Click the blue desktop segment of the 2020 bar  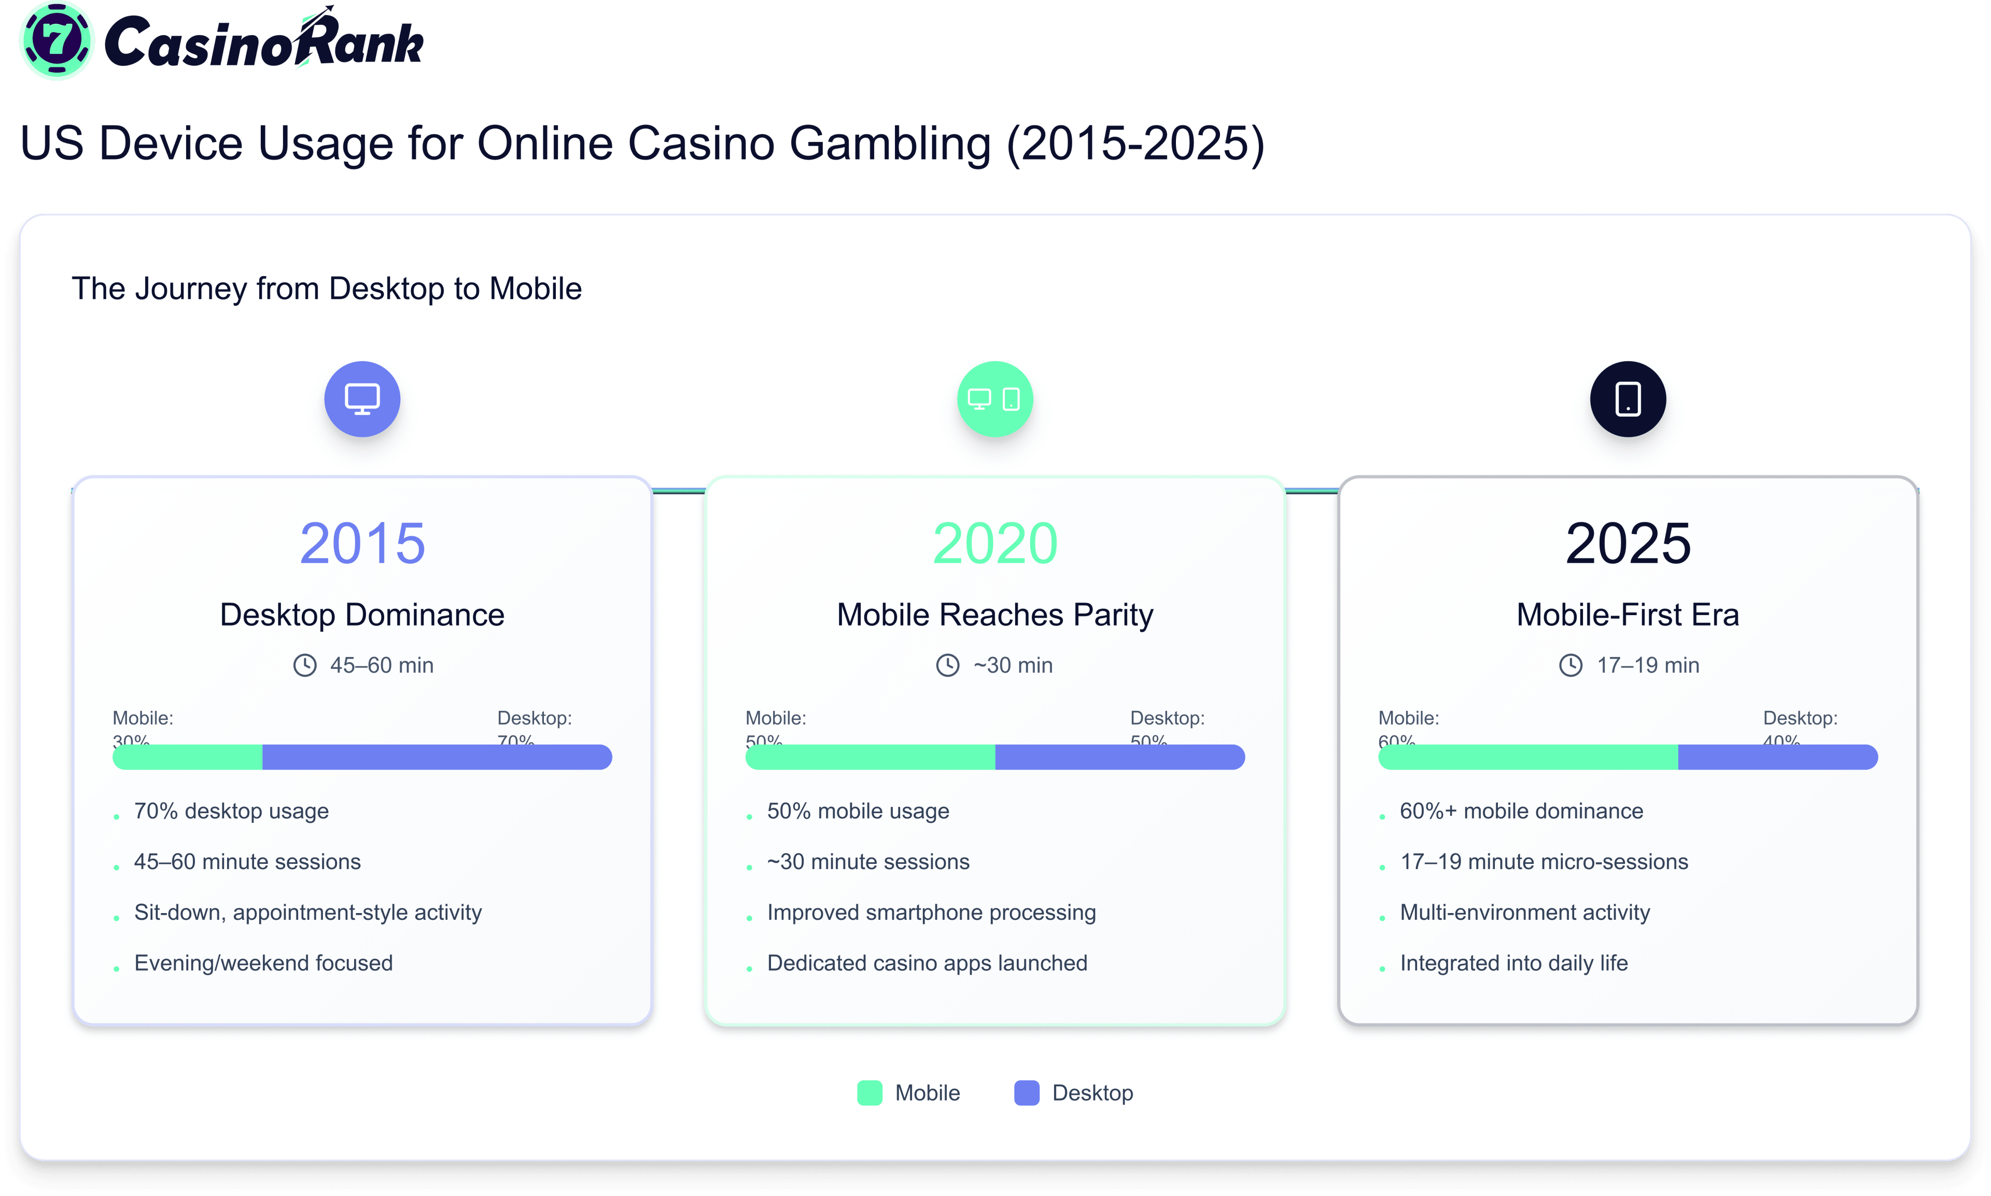pyautogui.click(x=1120, y=757)
